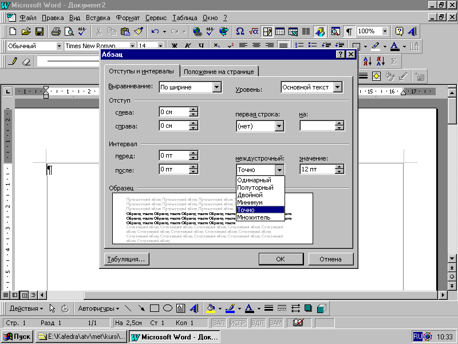458x344 pixels.
Task: Select the drawing Oval tool
Action: coord(168,308)
